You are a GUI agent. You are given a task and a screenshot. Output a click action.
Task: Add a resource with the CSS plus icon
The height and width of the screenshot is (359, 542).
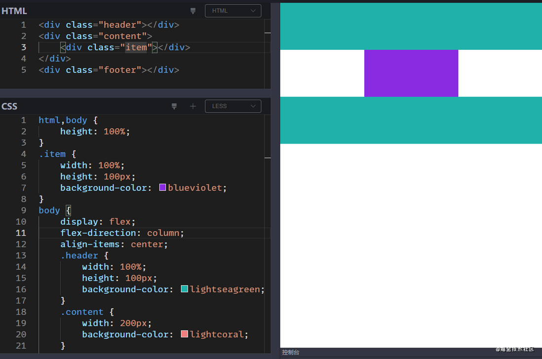(193, 107)
